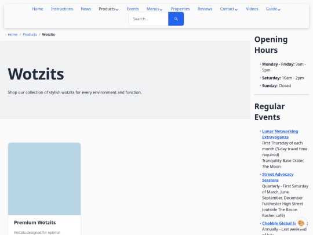Screen dimensions: 313x235
Task: Click the Home breadcrumb link
Action: coord(13,35)
